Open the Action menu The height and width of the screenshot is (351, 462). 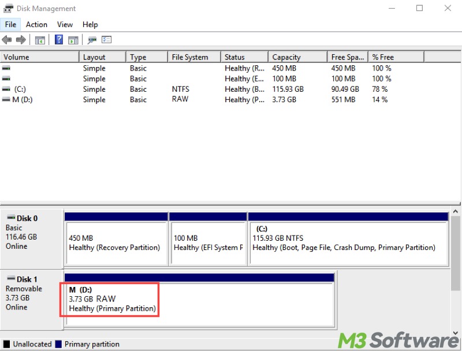click(36, 24)
